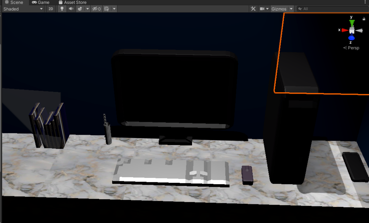
Task: Click the grid settings icon
Action: coord(106,9)
